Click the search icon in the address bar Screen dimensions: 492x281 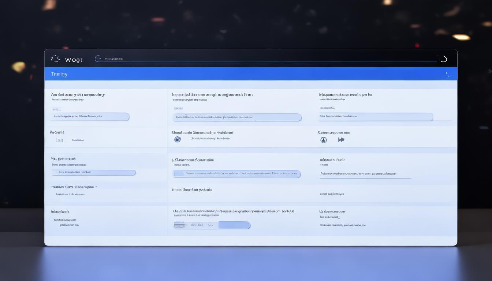click(x=98, y=59)
